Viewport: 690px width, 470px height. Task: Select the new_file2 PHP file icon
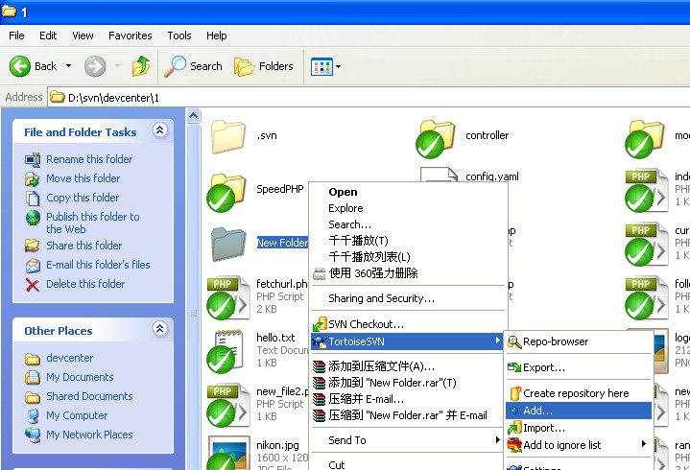pyautogui.click(x=227, y=406)
